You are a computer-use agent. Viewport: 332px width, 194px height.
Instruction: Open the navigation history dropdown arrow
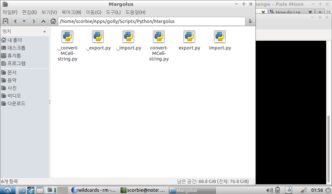coord(24,21)
